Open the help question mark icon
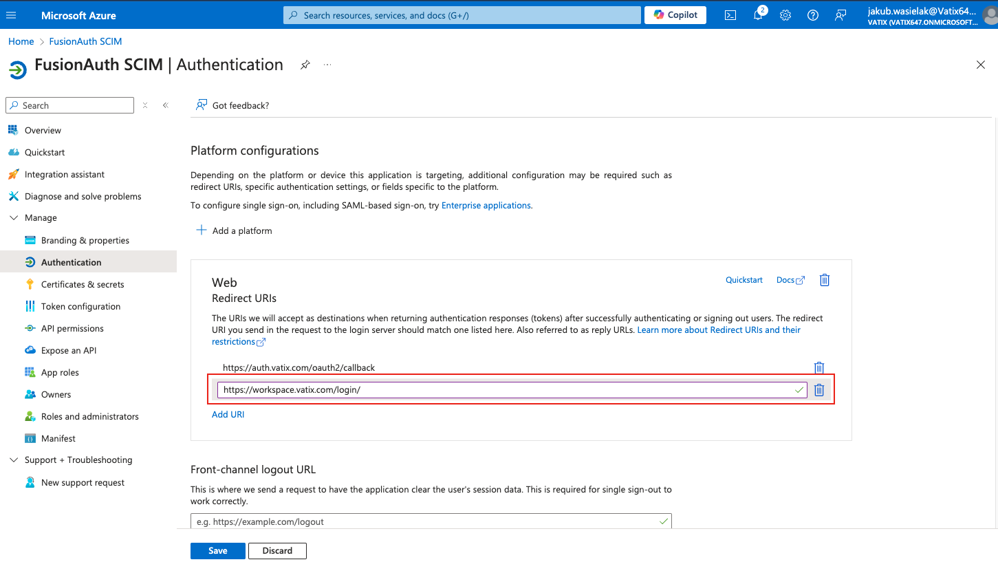Viewport: 998px width, 562px height. pos(813,15)
